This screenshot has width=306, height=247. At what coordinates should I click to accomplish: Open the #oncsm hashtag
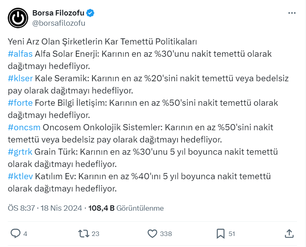point(24,127)
